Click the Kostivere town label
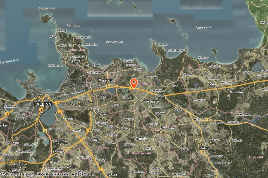Image resolution: width=268 pixels, height=178 pixels. click(x=151, y=101)
